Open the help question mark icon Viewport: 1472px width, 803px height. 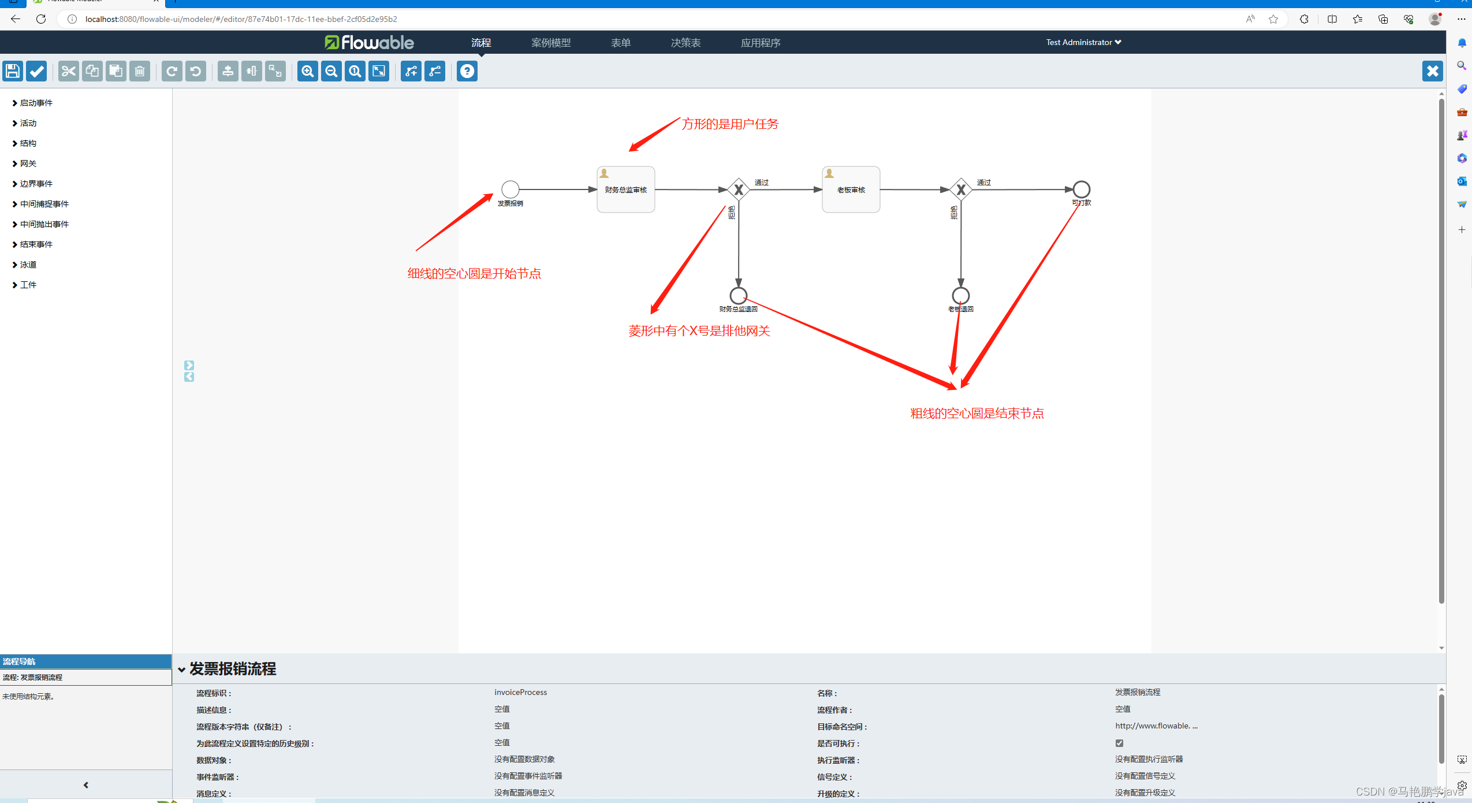pyautogui.click(x=467, y=71)
